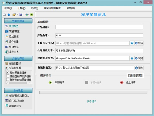The image size is (154, 116).
Task: Click the 状态提示 status text
Action: (x=91, y=102)
